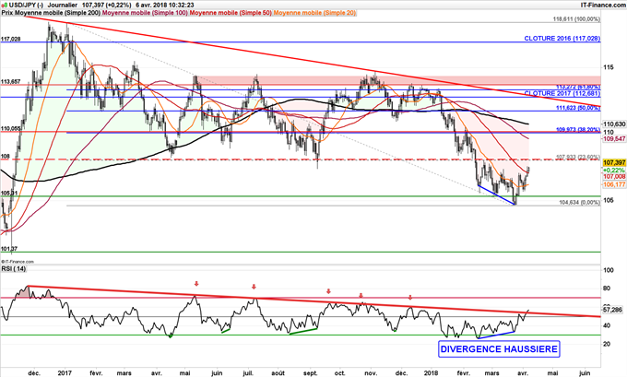Click the orange price tag '106,177'
This screenshot has width=627, height=377.
[614, 184]
